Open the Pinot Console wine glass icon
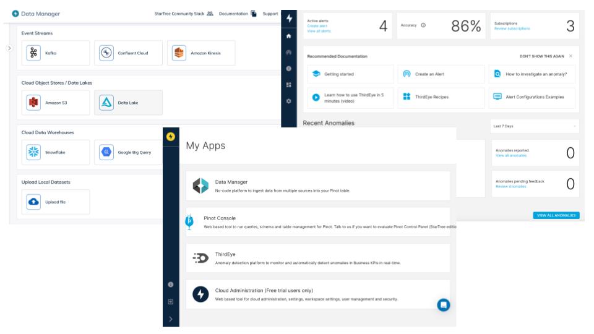594x334 pixels. point(189,221)
